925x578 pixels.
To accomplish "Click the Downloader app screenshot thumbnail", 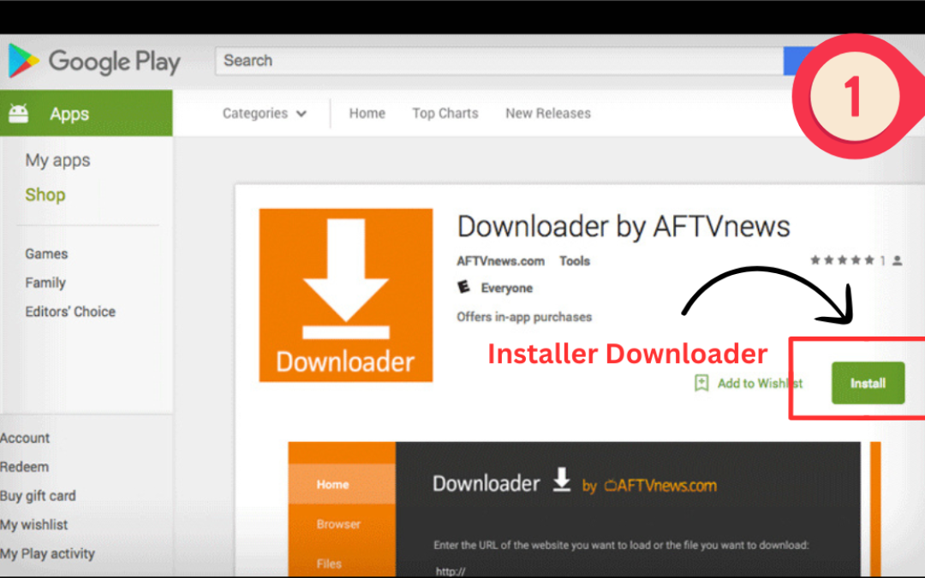I will coord(574,509).
